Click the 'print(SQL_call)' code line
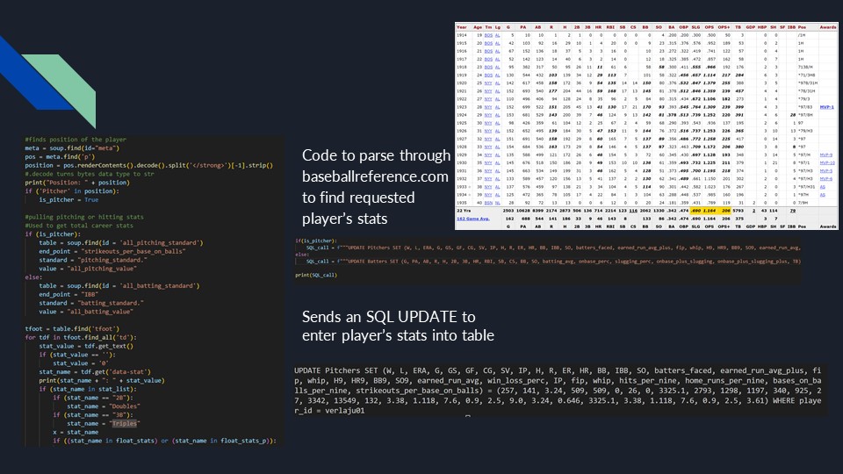This screenshot has width=843, height=474. coord(316,275)
